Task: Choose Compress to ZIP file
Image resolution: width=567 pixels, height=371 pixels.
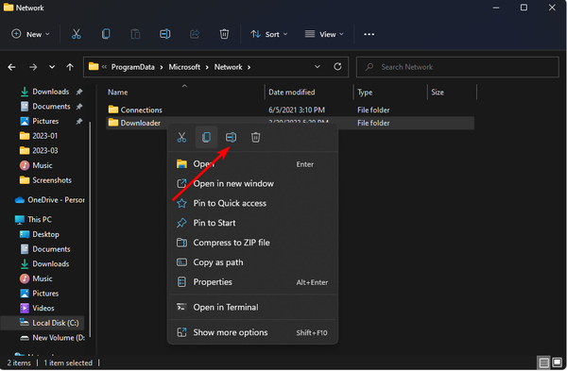Action: point(252,243)
